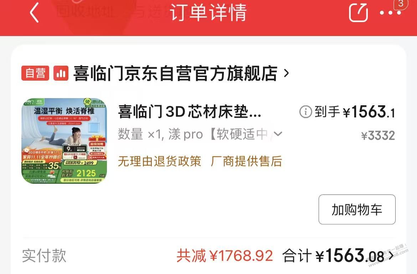Screen dimensions: 417x274
Task: Expand the 合计 total payment chevron
Action: click(x=391, y=256)
